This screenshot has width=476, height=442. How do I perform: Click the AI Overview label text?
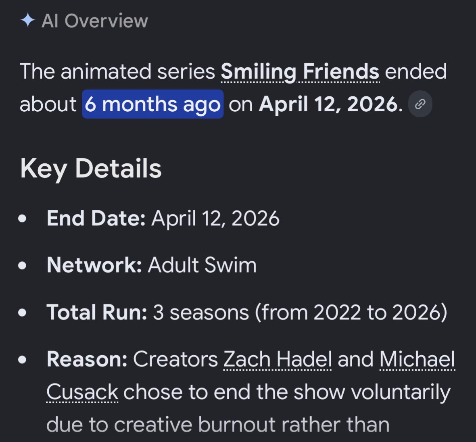click(95, 21)
